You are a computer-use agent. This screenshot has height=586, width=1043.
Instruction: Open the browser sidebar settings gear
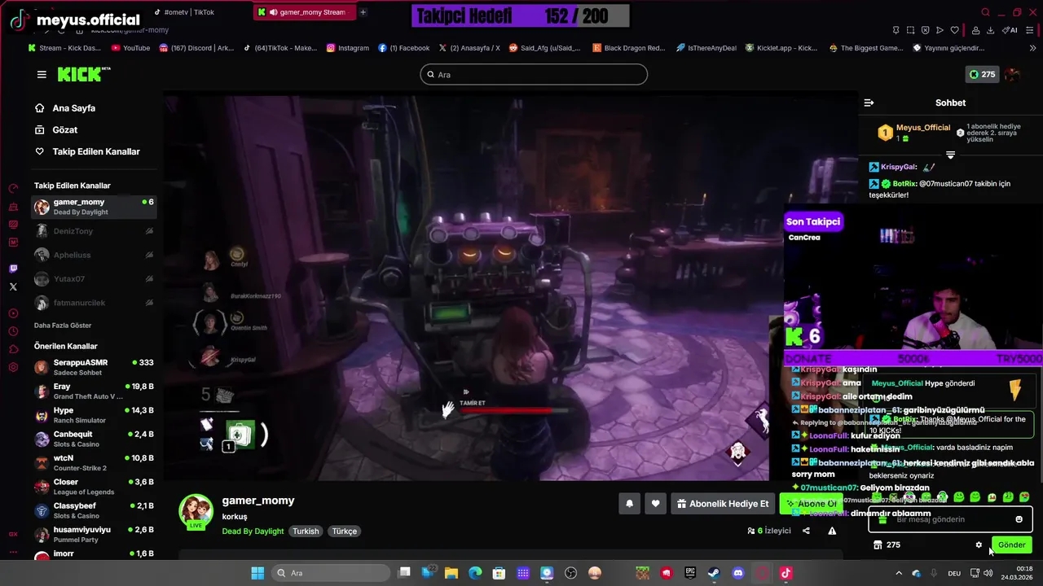click(x=13, y=367)
